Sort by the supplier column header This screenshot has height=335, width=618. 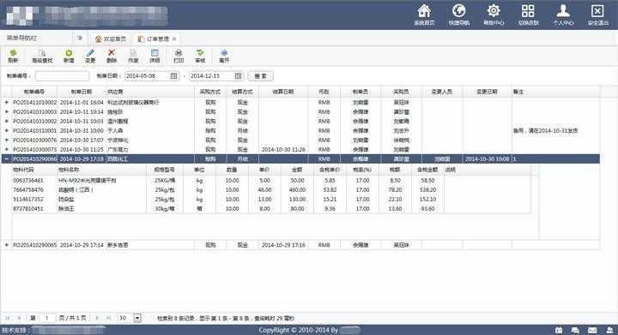point(149,92)
